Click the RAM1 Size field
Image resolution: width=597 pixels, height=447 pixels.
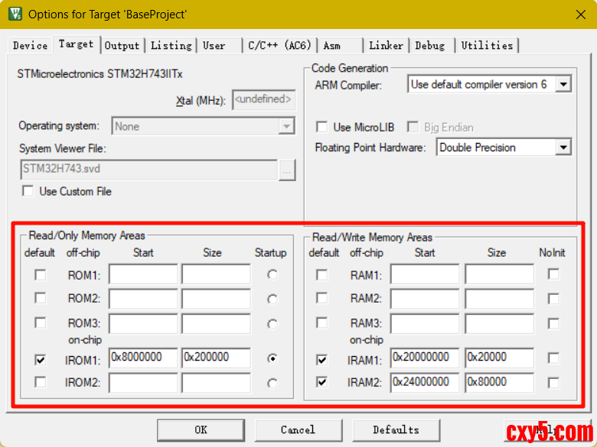(x=499, y=274)
